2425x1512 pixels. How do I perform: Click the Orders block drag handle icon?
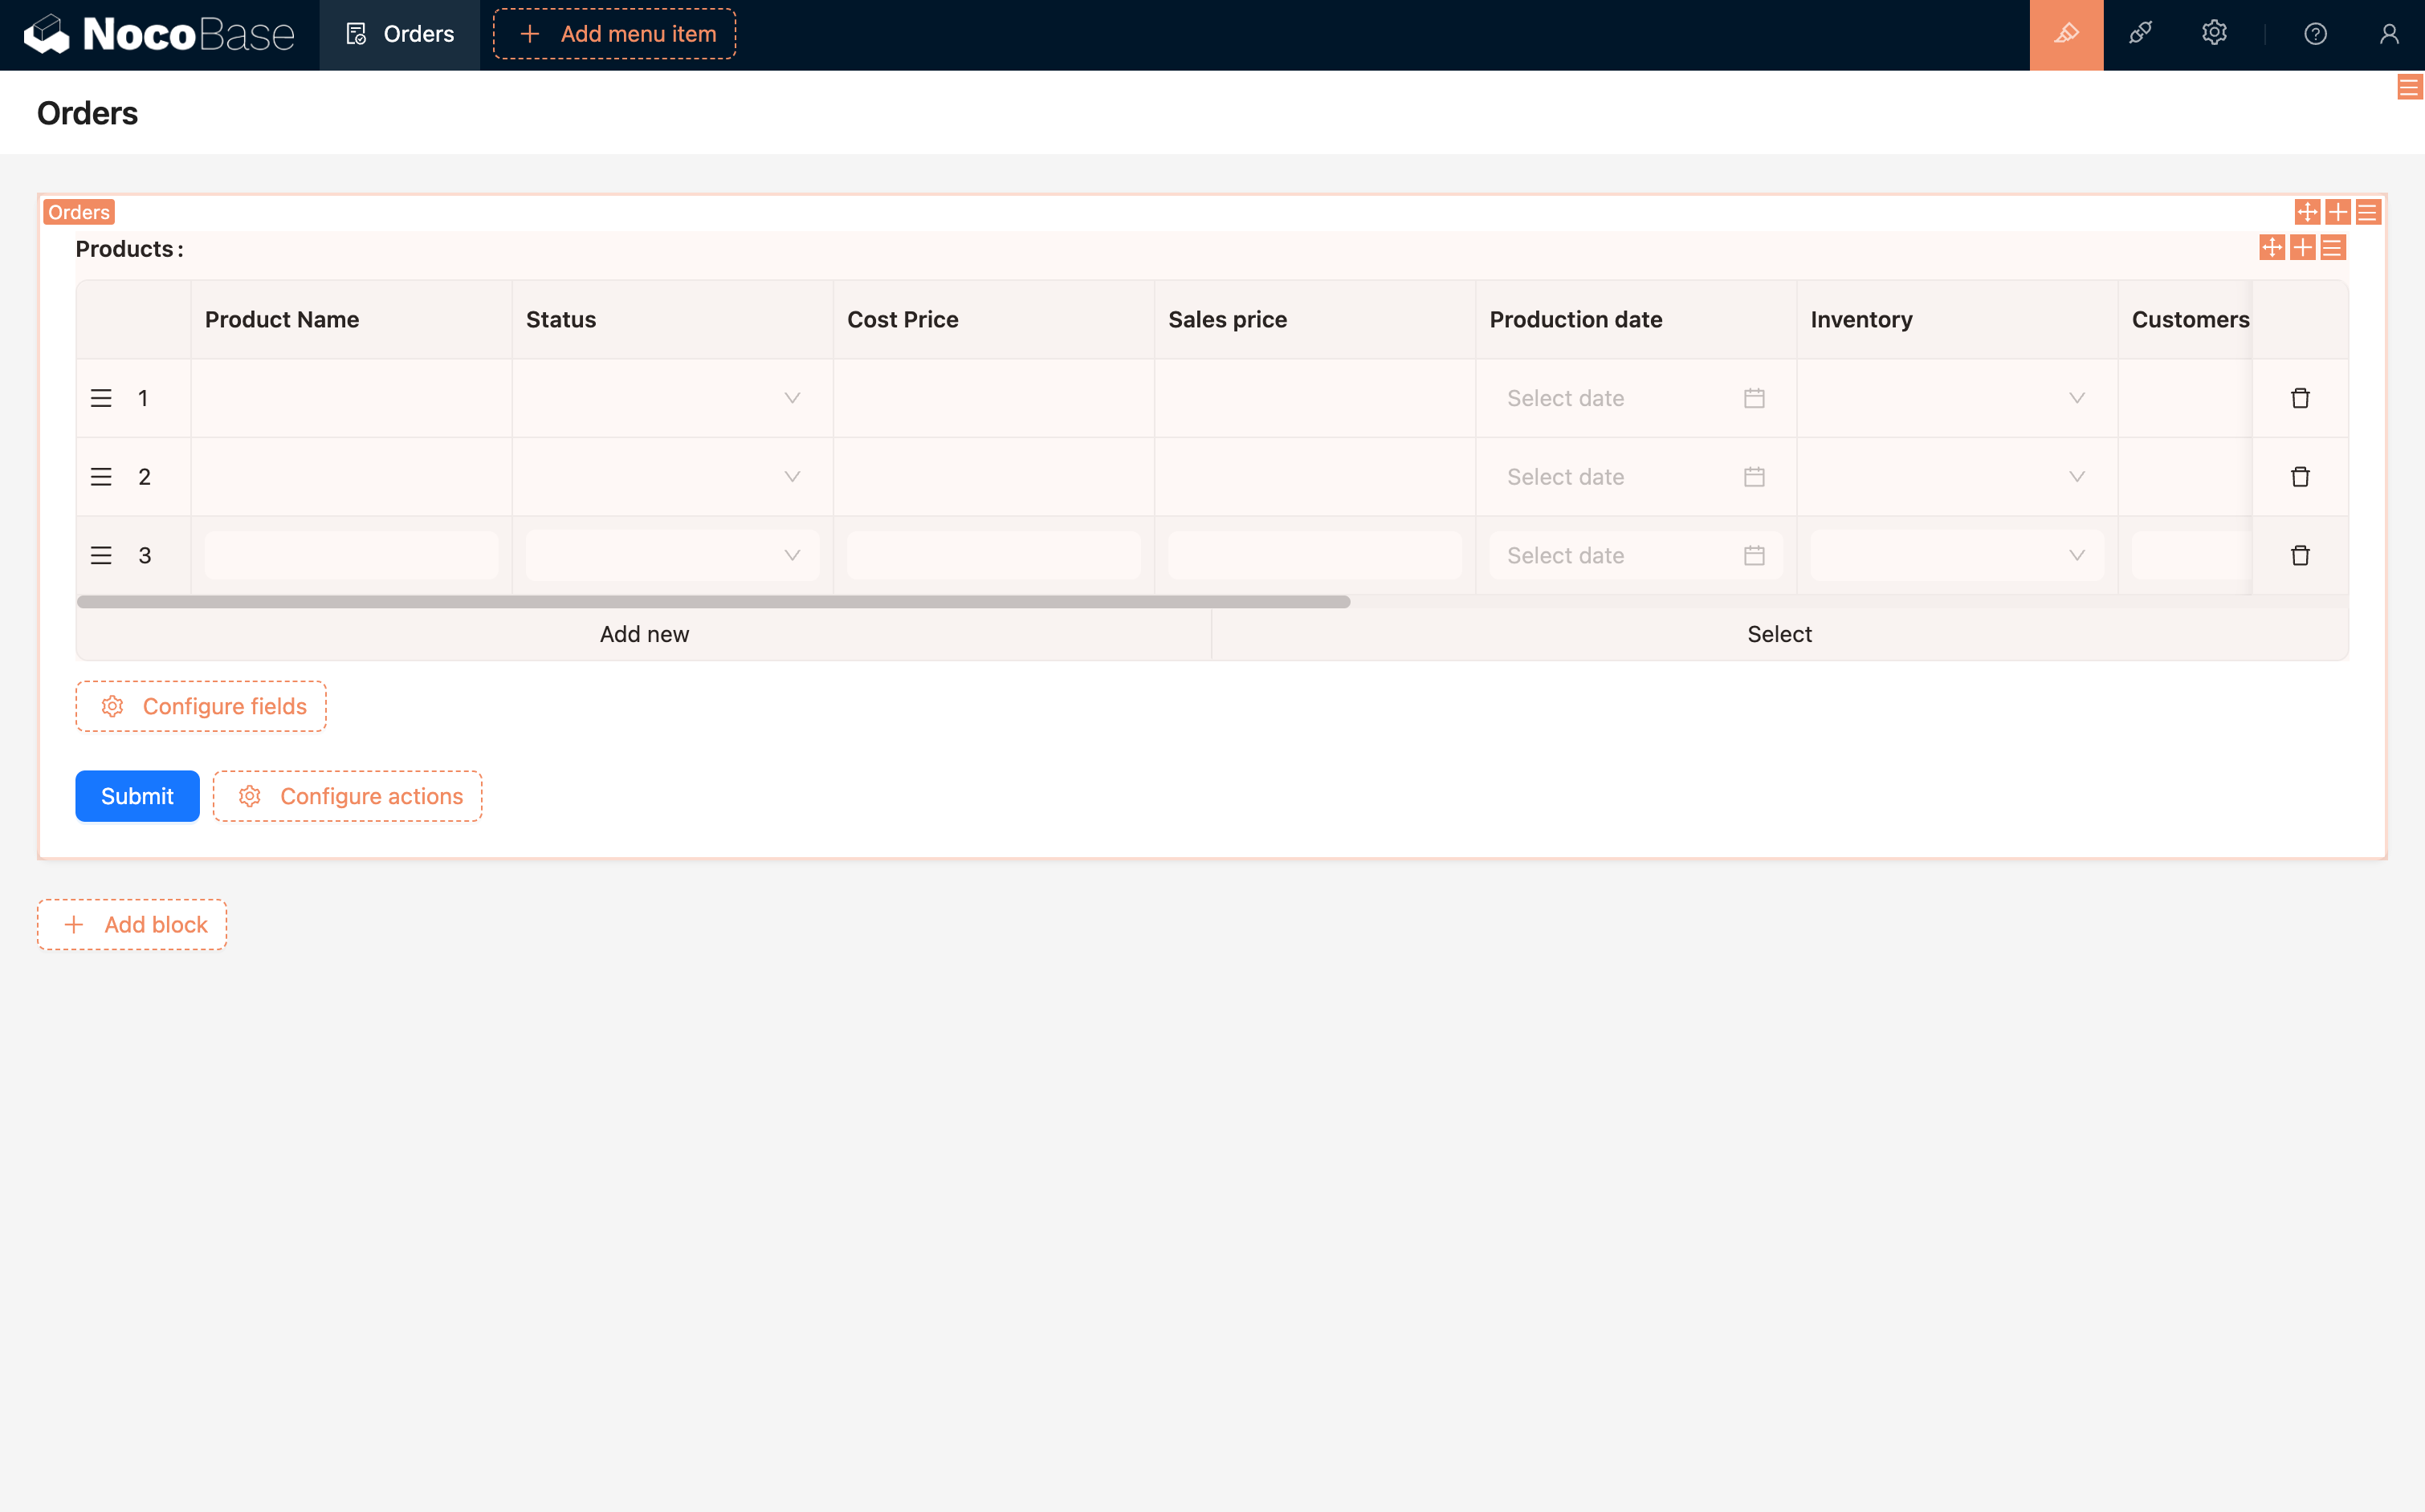point(2307,212)
